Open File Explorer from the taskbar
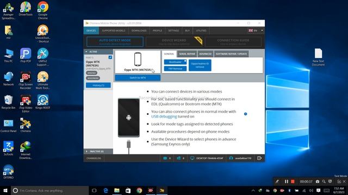 pos(117,191)
